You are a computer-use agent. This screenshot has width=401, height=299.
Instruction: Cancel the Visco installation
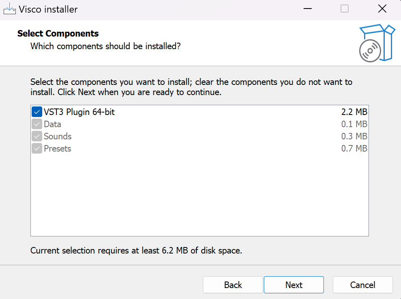pos(362,285)
